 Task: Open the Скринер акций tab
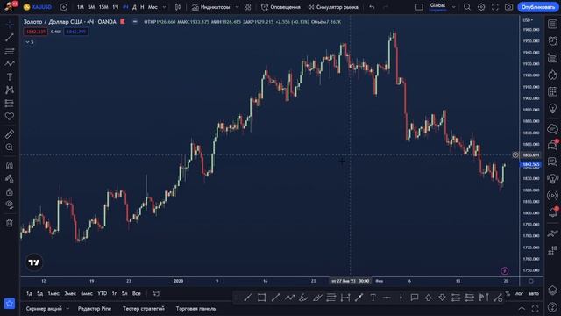coord(44,308)
